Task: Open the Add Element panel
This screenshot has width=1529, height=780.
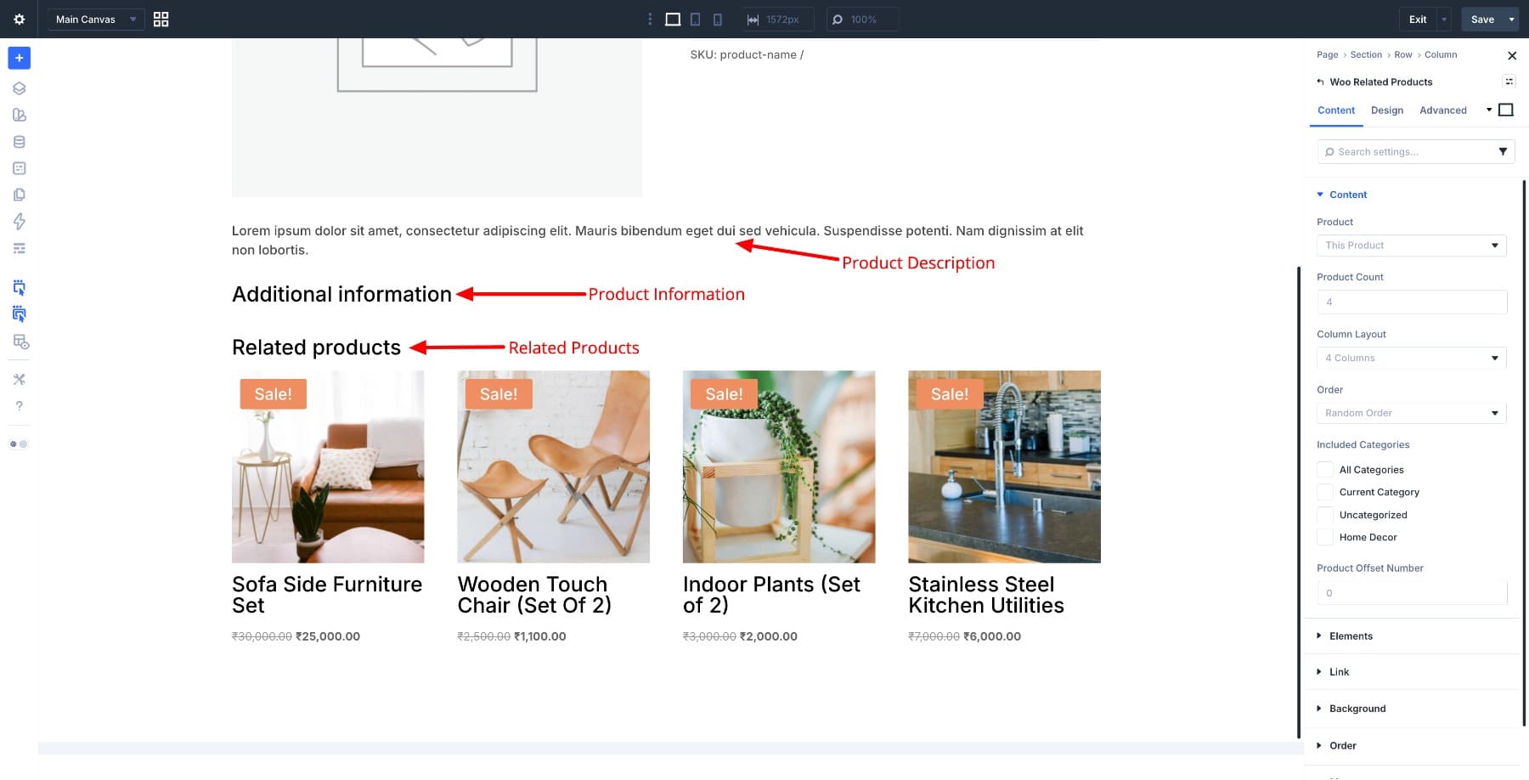Action: point(18,58)
